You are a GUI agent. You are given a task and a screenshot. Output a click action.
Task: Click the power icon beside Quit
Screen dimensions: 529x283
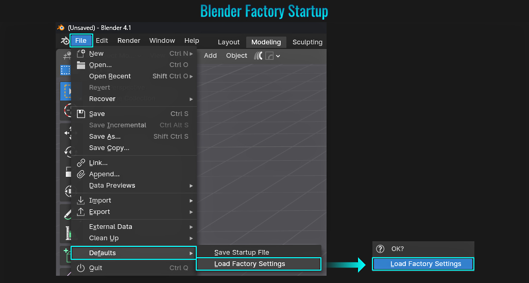(x=81, y=268)
